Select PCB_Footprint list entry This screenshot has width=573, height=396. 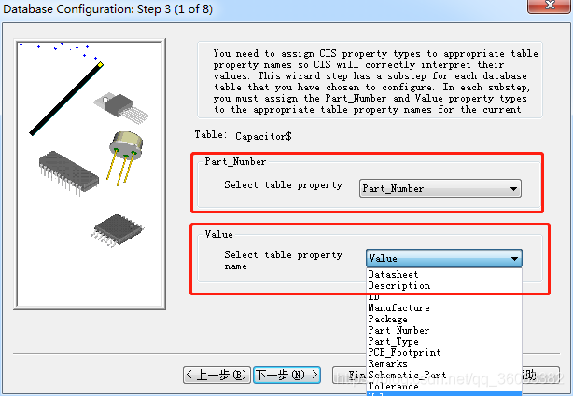click(444, 352)
